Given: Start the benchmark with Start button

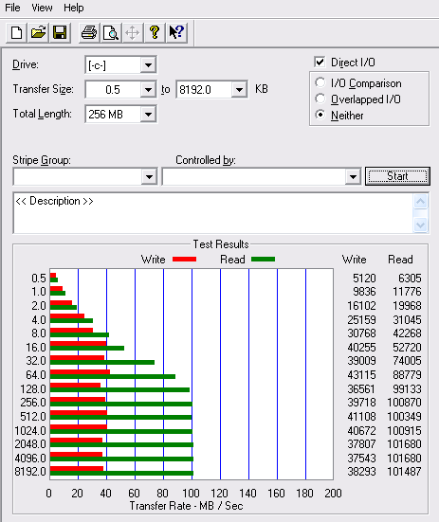Looking at the screenshot, I should pos(397,176).
